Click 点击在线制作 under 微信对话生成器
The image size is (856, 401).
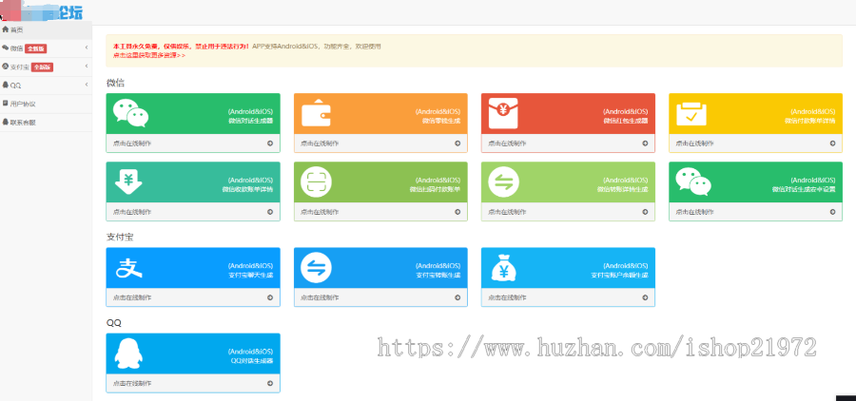132,143
